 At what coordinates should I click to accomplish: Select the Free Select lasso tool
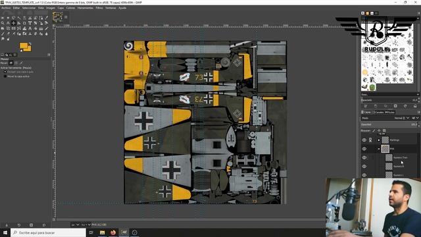tap(13, 18)
